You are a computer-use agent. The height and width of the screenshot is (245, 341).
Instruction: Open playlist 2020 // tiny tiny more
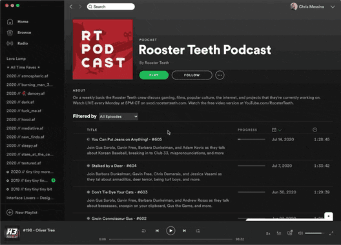point(30,171)
